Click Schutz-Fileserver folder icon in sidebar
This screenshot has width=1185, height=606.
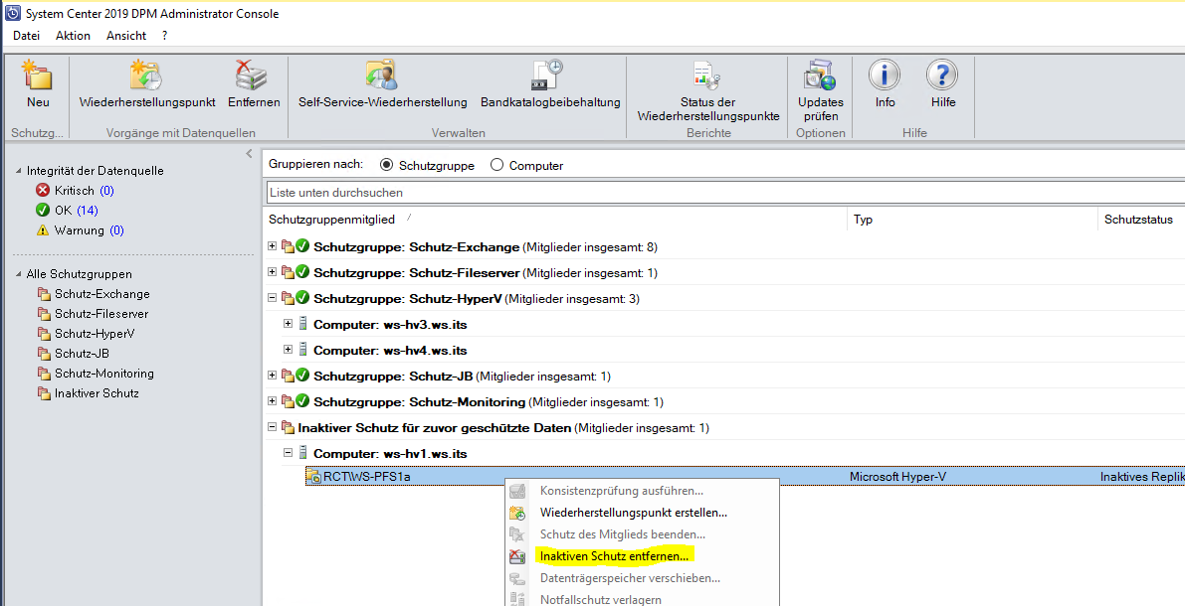(44, 313)
